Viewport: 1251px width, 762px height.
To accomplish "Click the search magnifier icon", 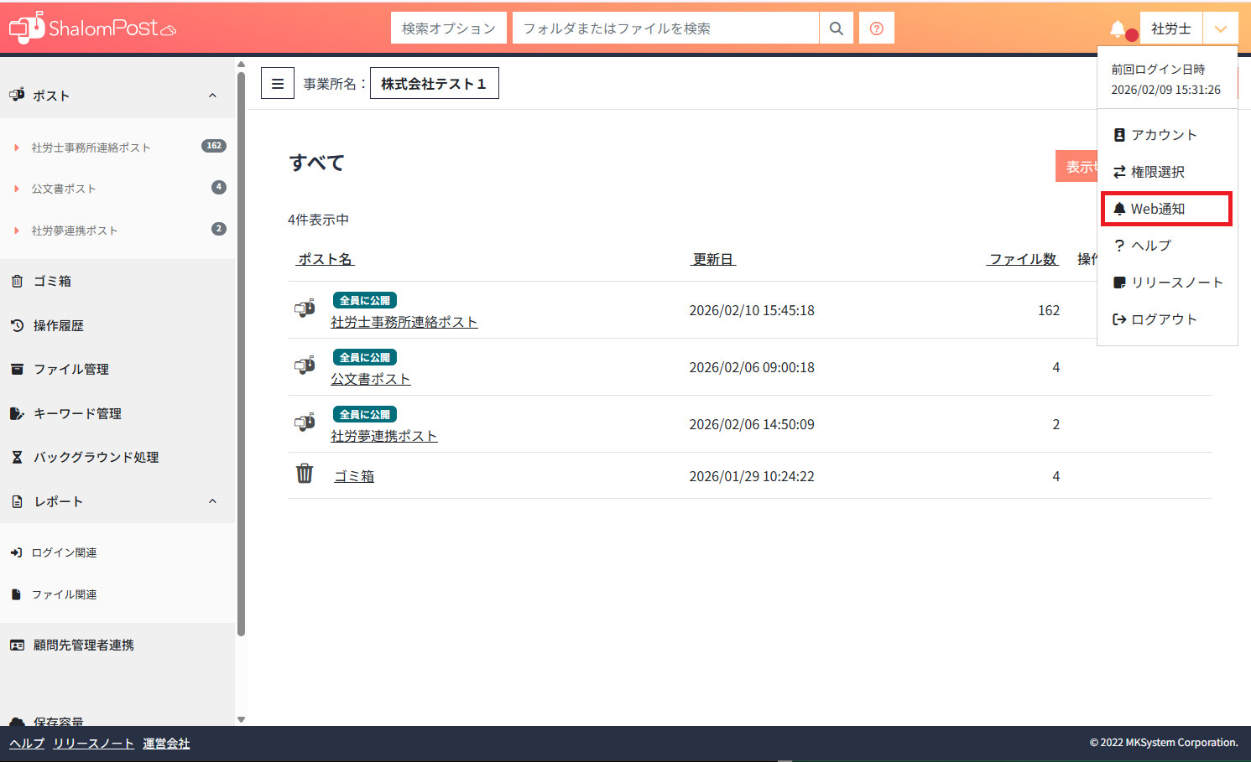I will [836, 29].
